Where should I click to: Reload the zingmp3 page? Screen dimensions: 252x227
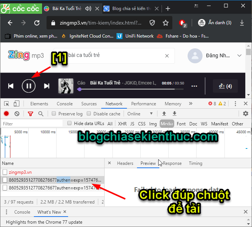[x=37, y=23]
